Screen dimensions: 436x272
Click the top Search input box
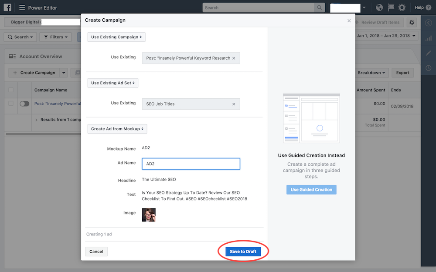tap(258, 7)
